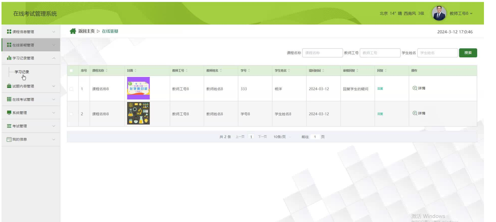Focus the 学生姓名 search input
Image resolution: width=496 pixels, height=222 pixels.
pyautogui.click(x=438, y=53)
